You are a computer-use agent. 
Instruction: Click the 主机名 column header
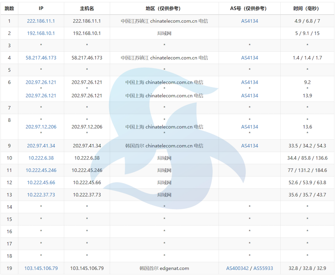(x=86, y=8)
